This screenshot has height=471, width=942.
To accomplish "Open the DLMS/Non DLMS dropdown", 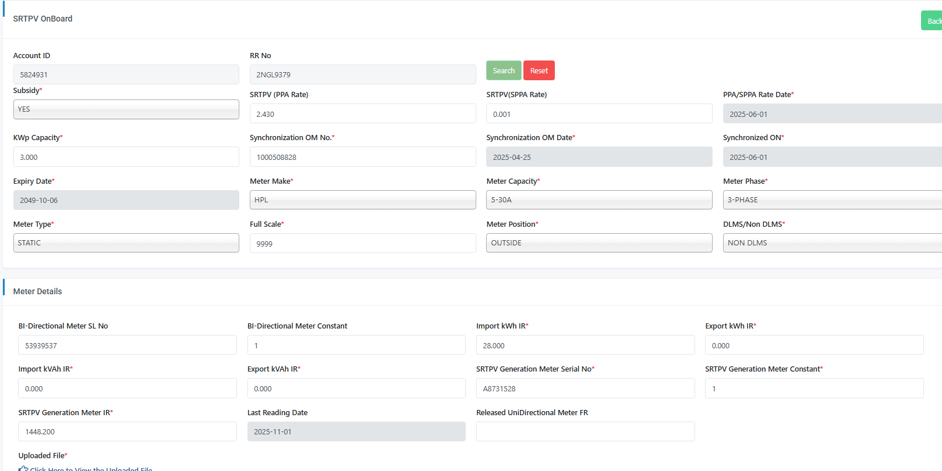I will 831,243.
